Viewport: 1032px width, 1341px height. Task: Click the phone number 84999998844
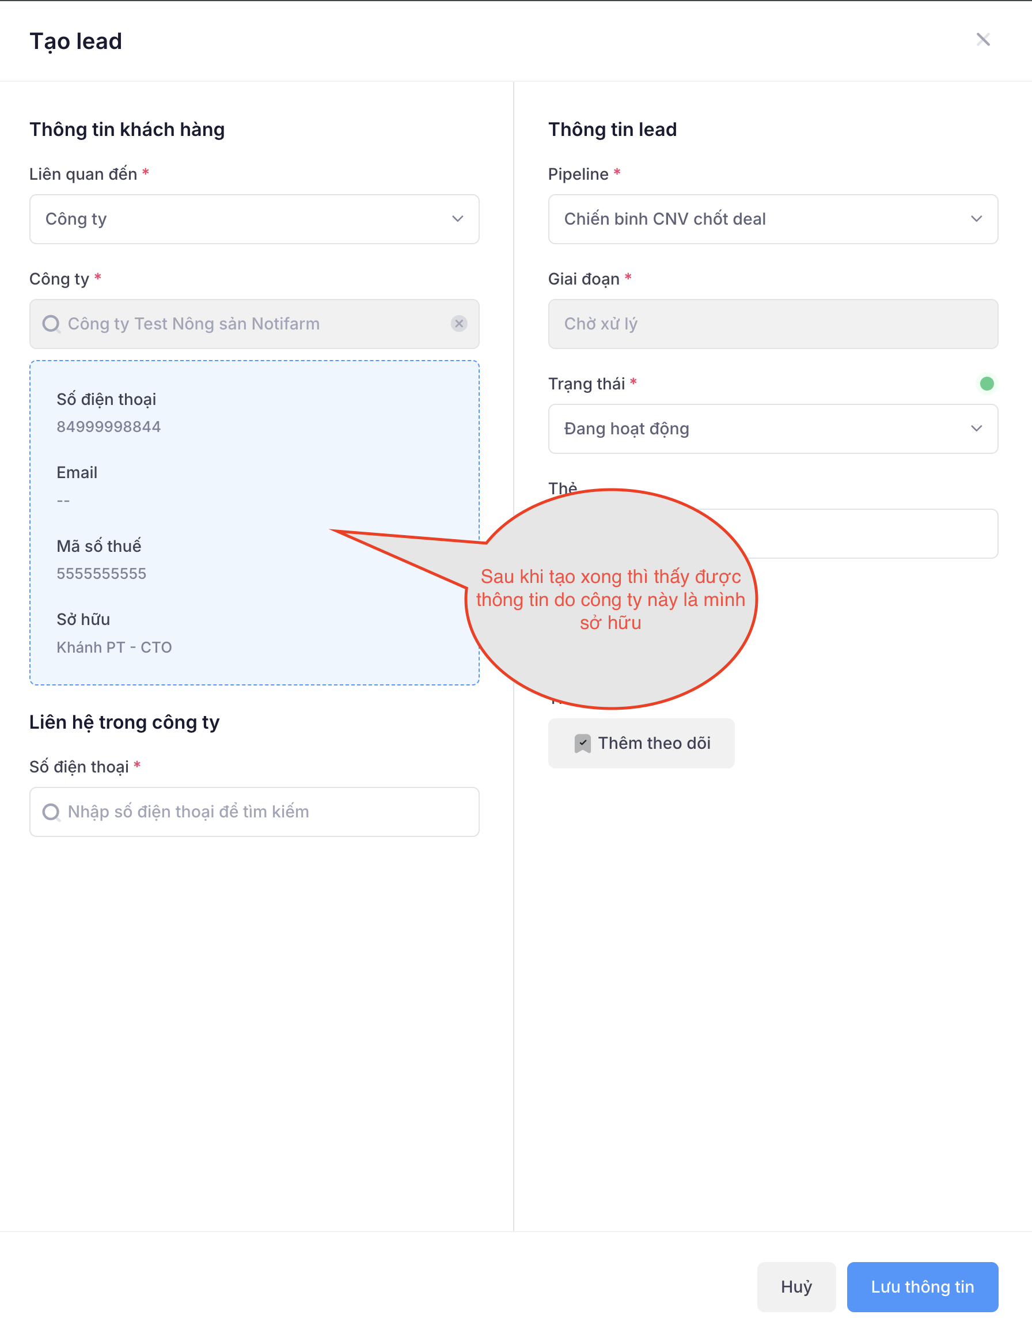[x=109, y=427]
